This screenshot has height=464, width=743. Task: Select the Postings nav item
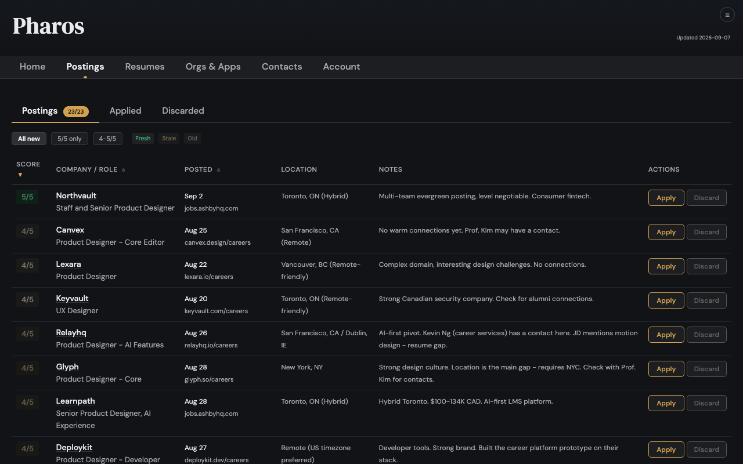coord(85,67)
